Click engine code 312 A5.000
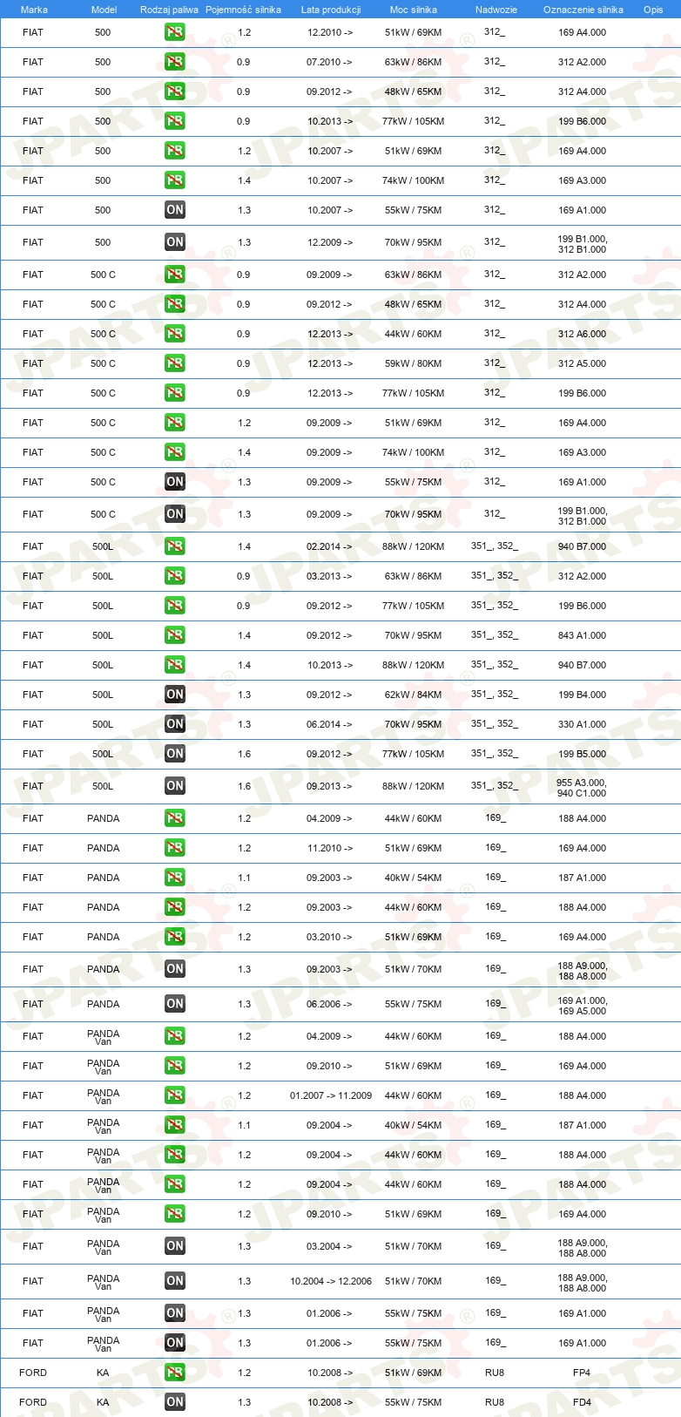681x1417 pixels. [x=583, y=363]
